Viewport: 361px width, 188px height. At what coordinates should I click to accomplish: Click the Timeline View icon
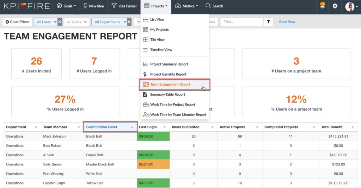pyautogui.click(x=146, y=50)
